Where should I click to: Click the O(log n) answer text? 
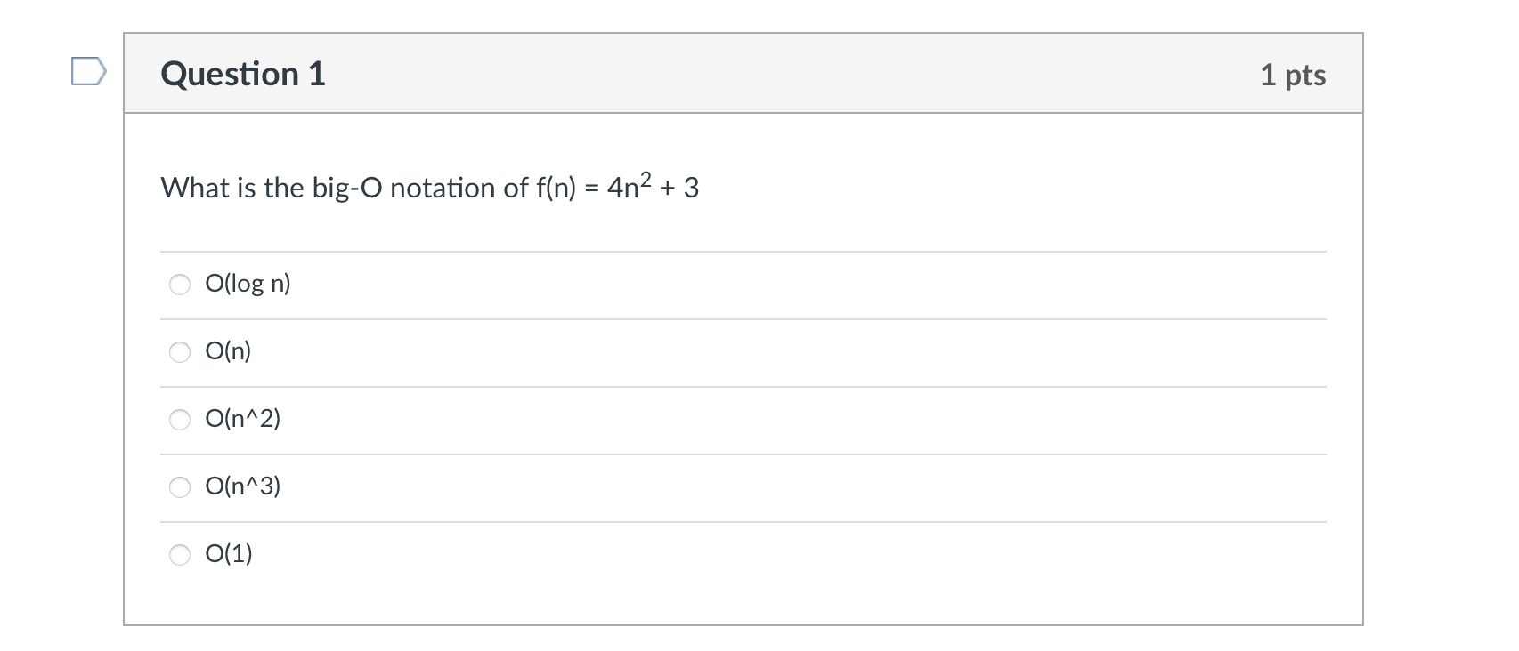coord(248,285)
